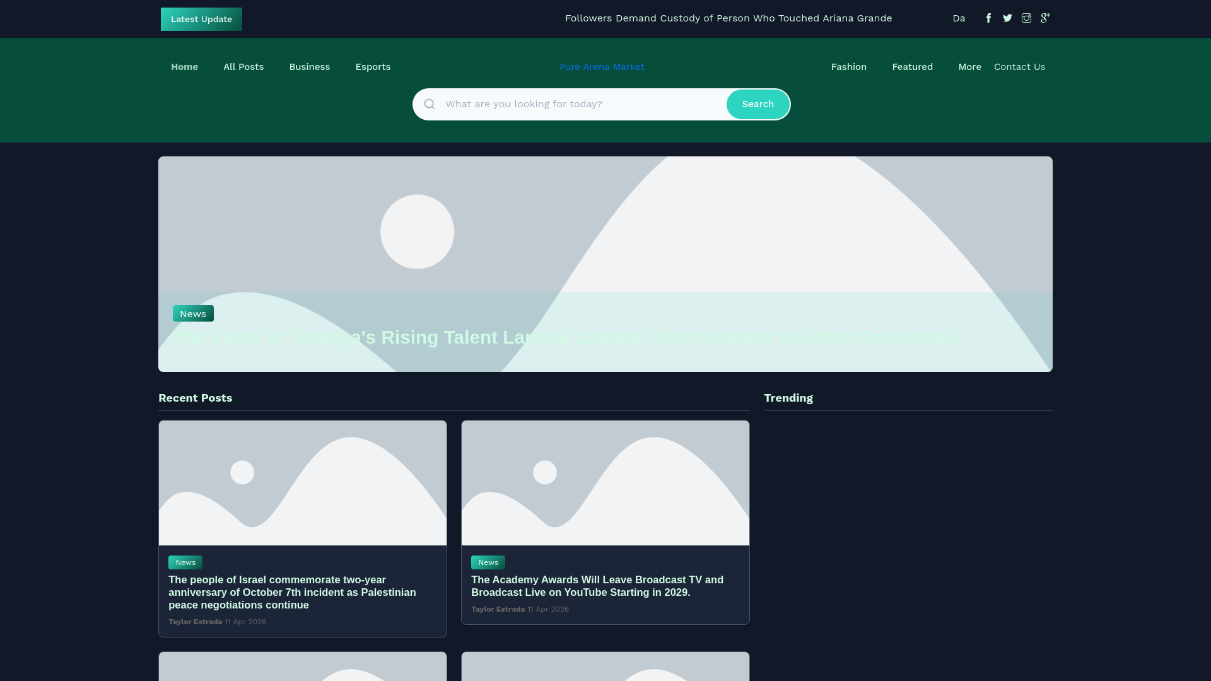Click the Recent Posts heading

pos(195,398)
